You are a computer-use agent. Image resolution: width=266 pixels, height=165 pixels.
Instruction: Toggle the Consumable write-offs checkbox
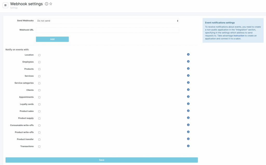pyautogui.click(x=39, y=125)
